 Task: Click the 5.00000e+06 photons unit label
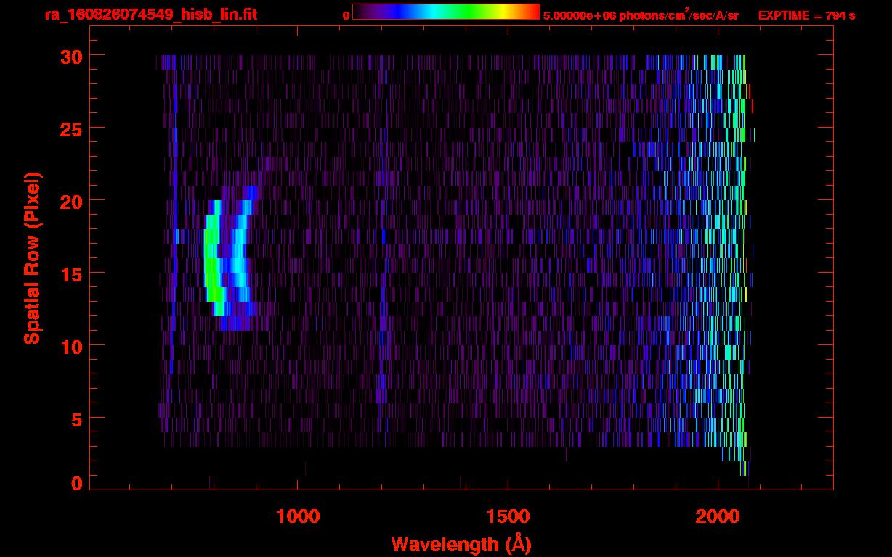(641, 15)
